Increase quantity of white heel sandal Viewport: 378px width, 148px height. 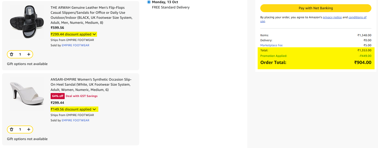click(29, 129)
